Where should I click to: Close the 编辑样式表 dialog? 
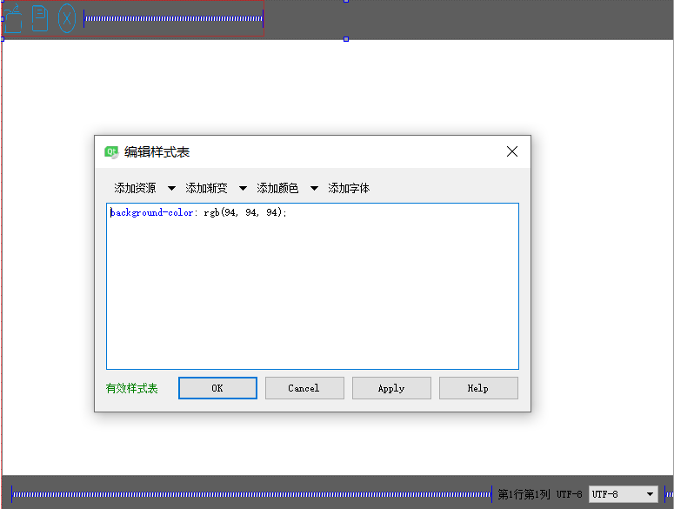512,151
